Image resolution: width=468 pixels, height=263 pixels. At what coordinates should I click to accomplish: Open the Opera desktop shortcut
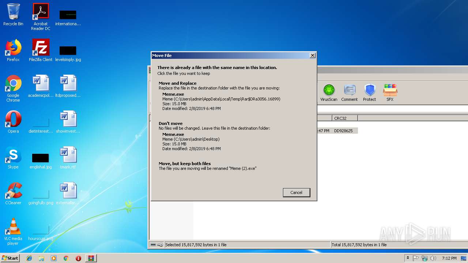click(13, 122)
